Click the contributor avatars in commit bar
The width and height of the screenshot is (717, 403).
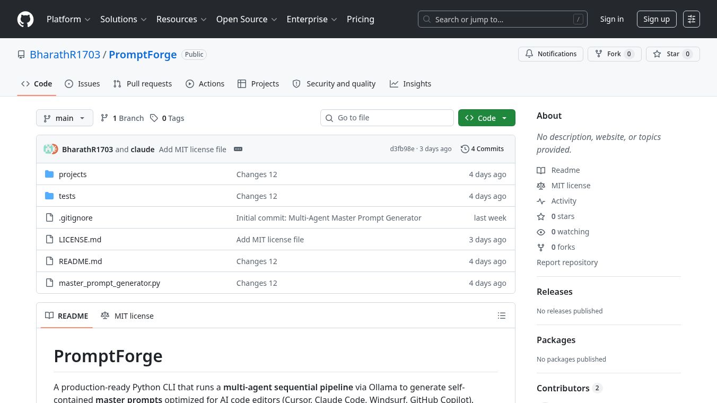point(51,149)
